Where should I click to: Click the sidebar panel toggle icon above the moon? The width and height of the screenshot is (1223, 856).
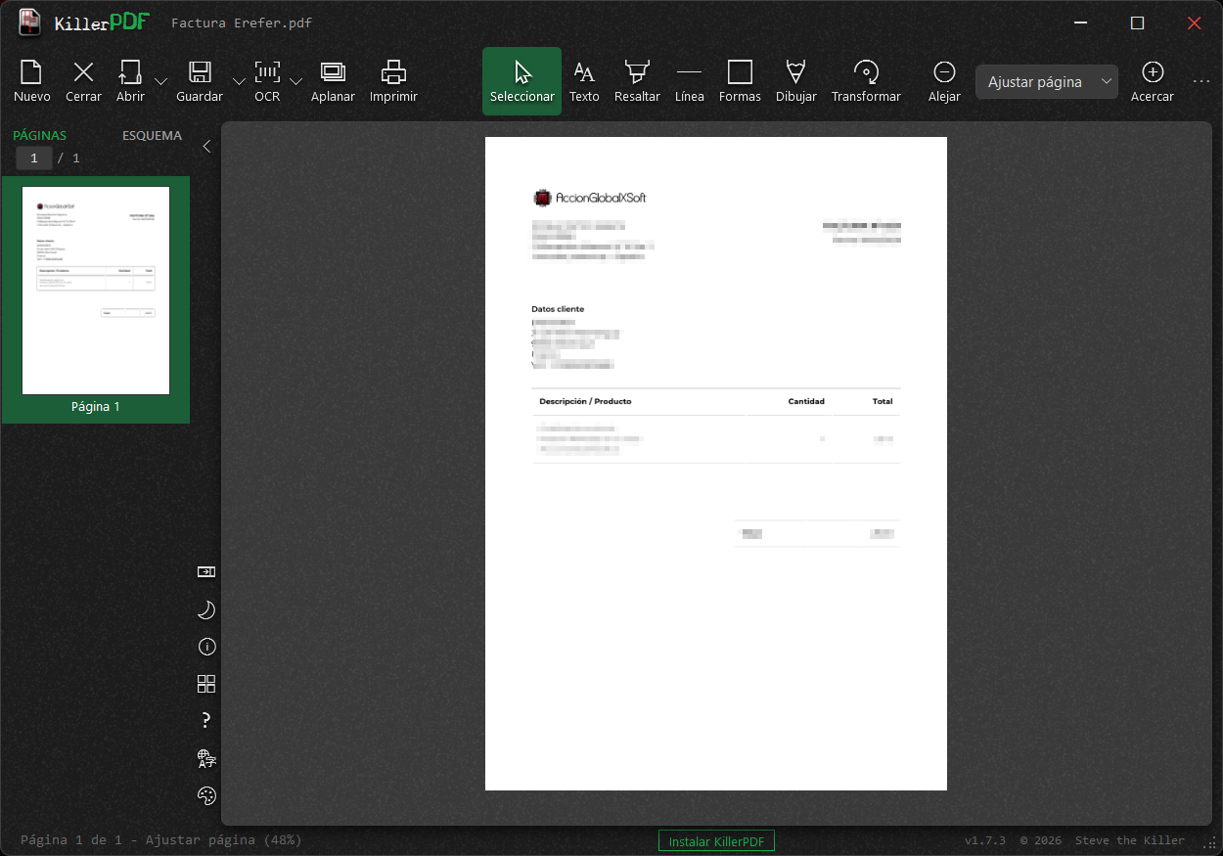click(206, 572)
